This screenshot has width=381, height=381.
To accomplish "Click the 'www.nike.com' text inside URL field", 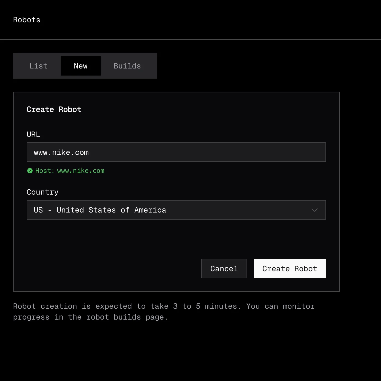I will click(x=61, y=152).
